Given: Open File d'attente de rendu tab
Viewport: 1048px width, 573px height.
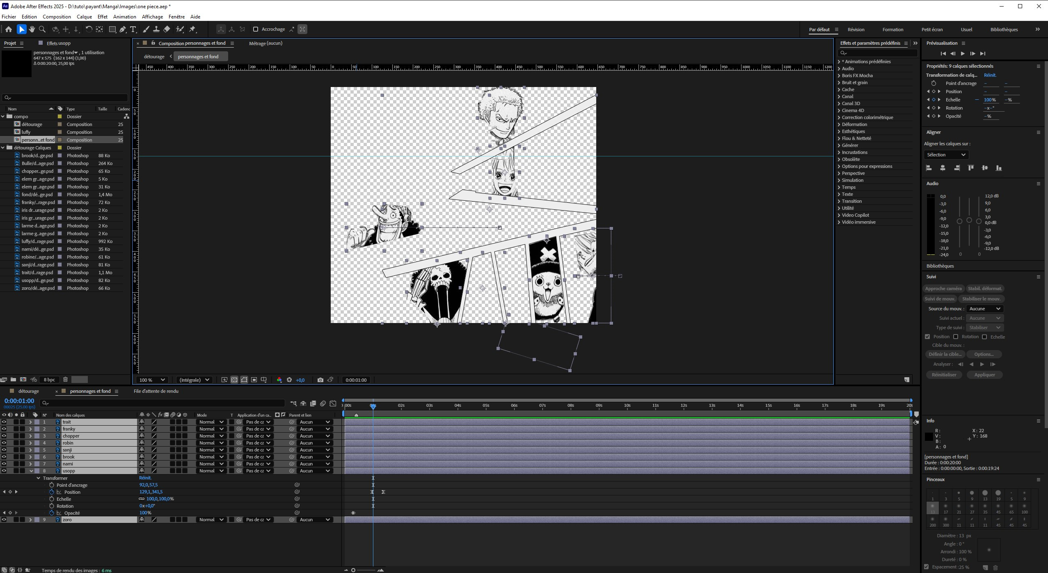Looking at the screenshot, I should [x=156, y=391].
